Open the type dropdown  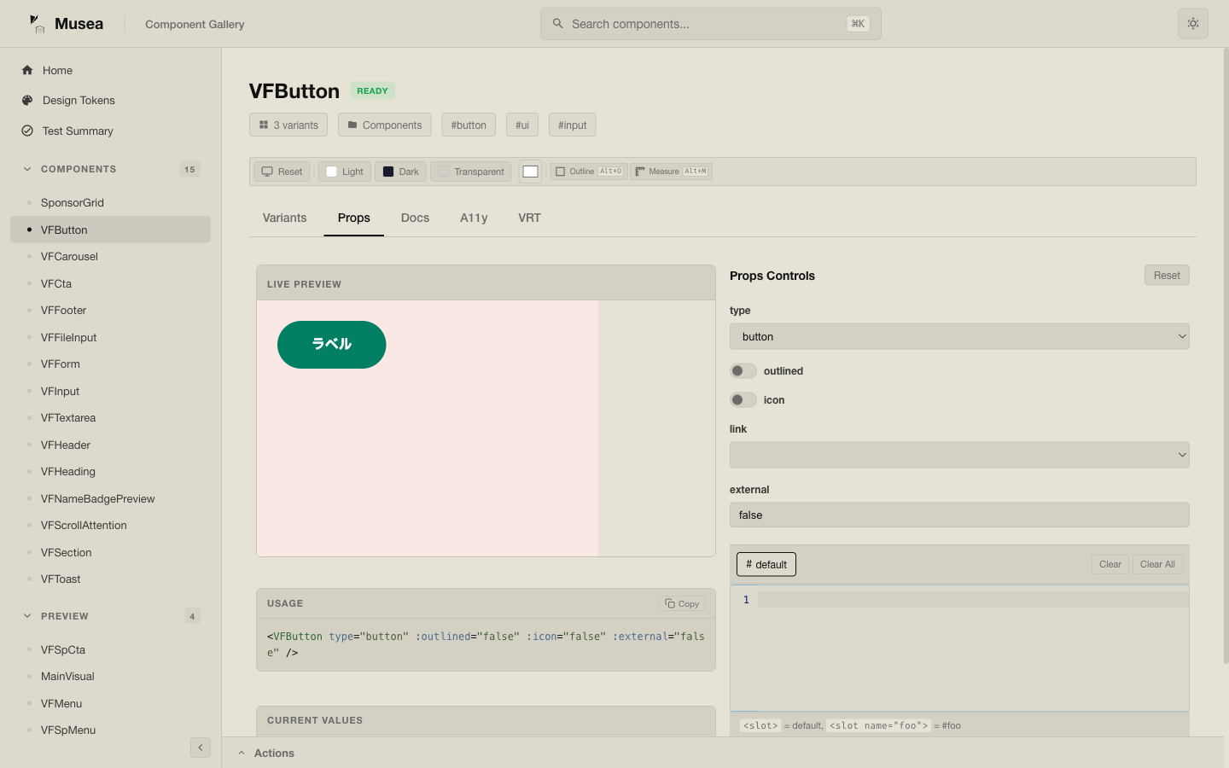click(958, 336)
